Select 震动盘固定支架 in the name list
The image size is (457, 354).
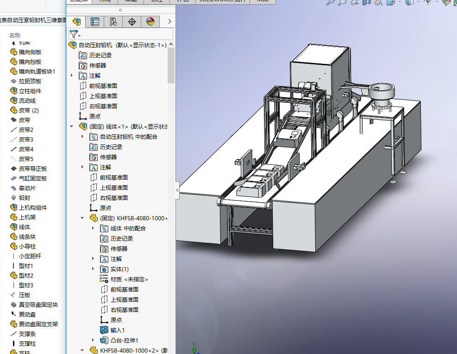tap(38, 324)
